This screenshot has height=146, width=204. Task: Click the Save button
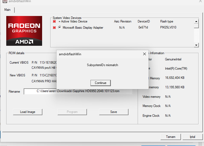click(114, 112)
